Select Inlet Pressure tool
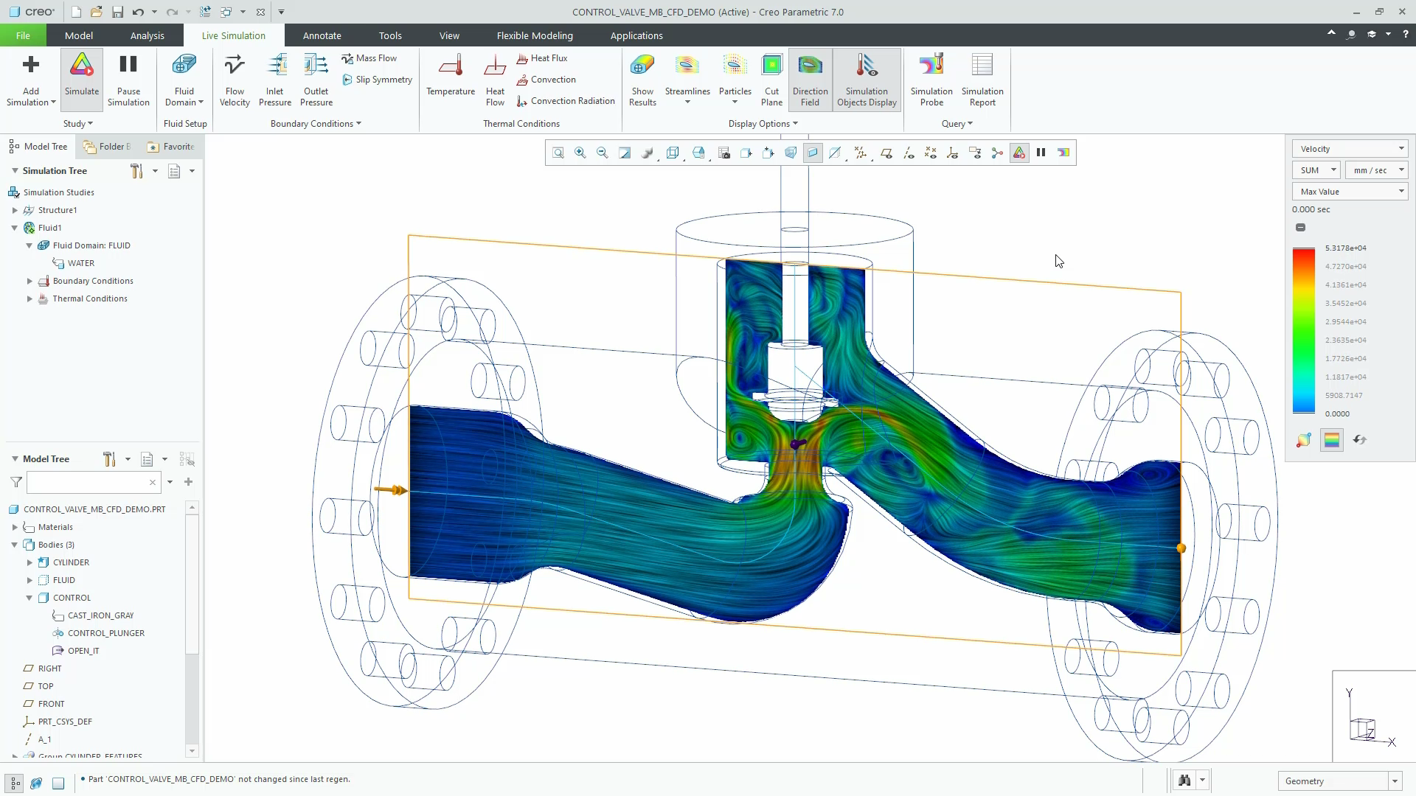Screen dimensions: 1416x796 pos(275,80)
